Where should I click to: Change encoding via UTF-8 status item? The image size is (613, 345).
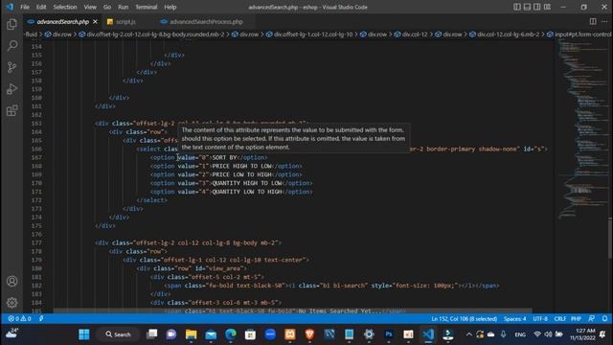(x=540, y=319)
